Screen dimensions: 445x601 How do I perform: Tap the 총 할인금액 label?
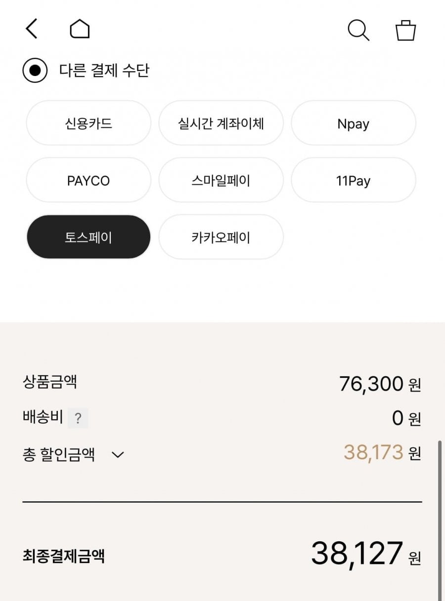pyautogui.click(x=59, y=454)
